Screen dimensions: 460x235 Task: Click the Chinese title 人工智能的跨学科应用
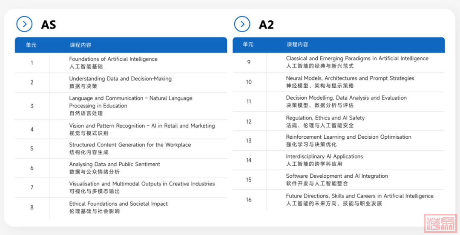[314, 164]
